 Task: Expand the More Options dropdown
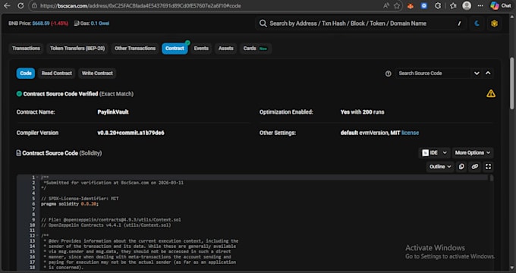(473, 152)
